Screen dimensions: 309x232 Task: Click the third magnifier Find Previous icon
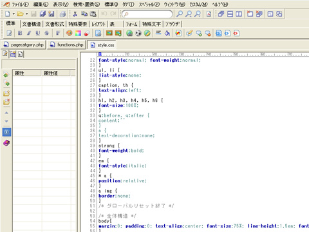point(198,14)
